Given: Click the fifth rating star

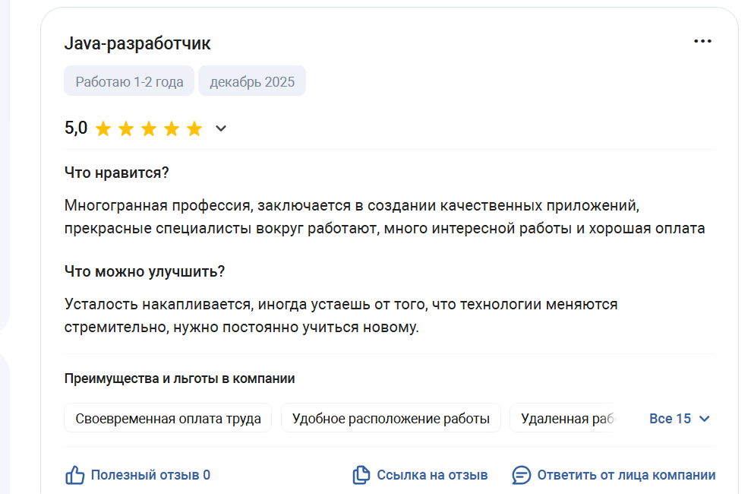Looking at the screenshot, I should point(194,128).
